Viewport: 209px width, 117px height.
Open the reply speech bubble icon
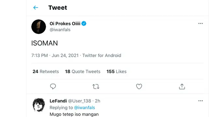point(53,86)
